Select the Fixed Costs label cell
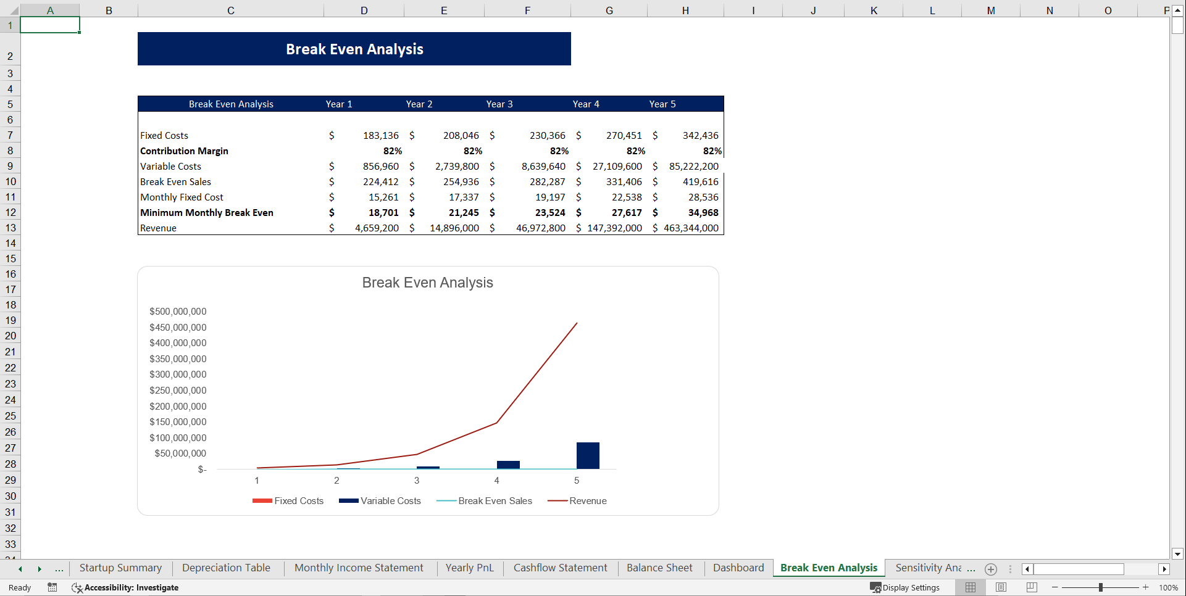The height and width of the screenshot is (596, 1186). pos(230,135)
